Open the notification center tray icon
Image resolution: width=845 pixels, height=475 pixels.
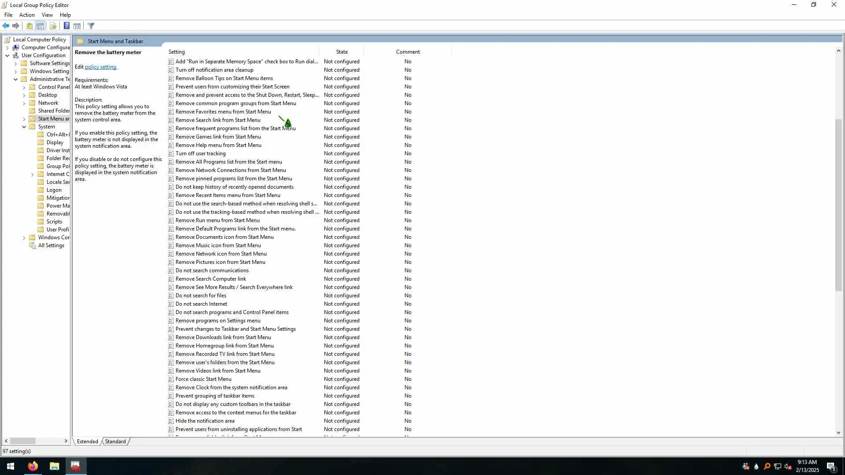click(831, 467)
